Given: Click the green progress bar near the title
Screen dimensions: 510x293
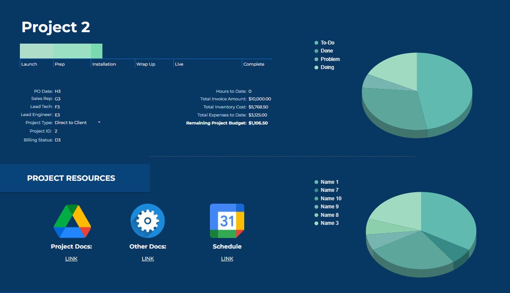Looking at the screenshot, I should [61, 50].
